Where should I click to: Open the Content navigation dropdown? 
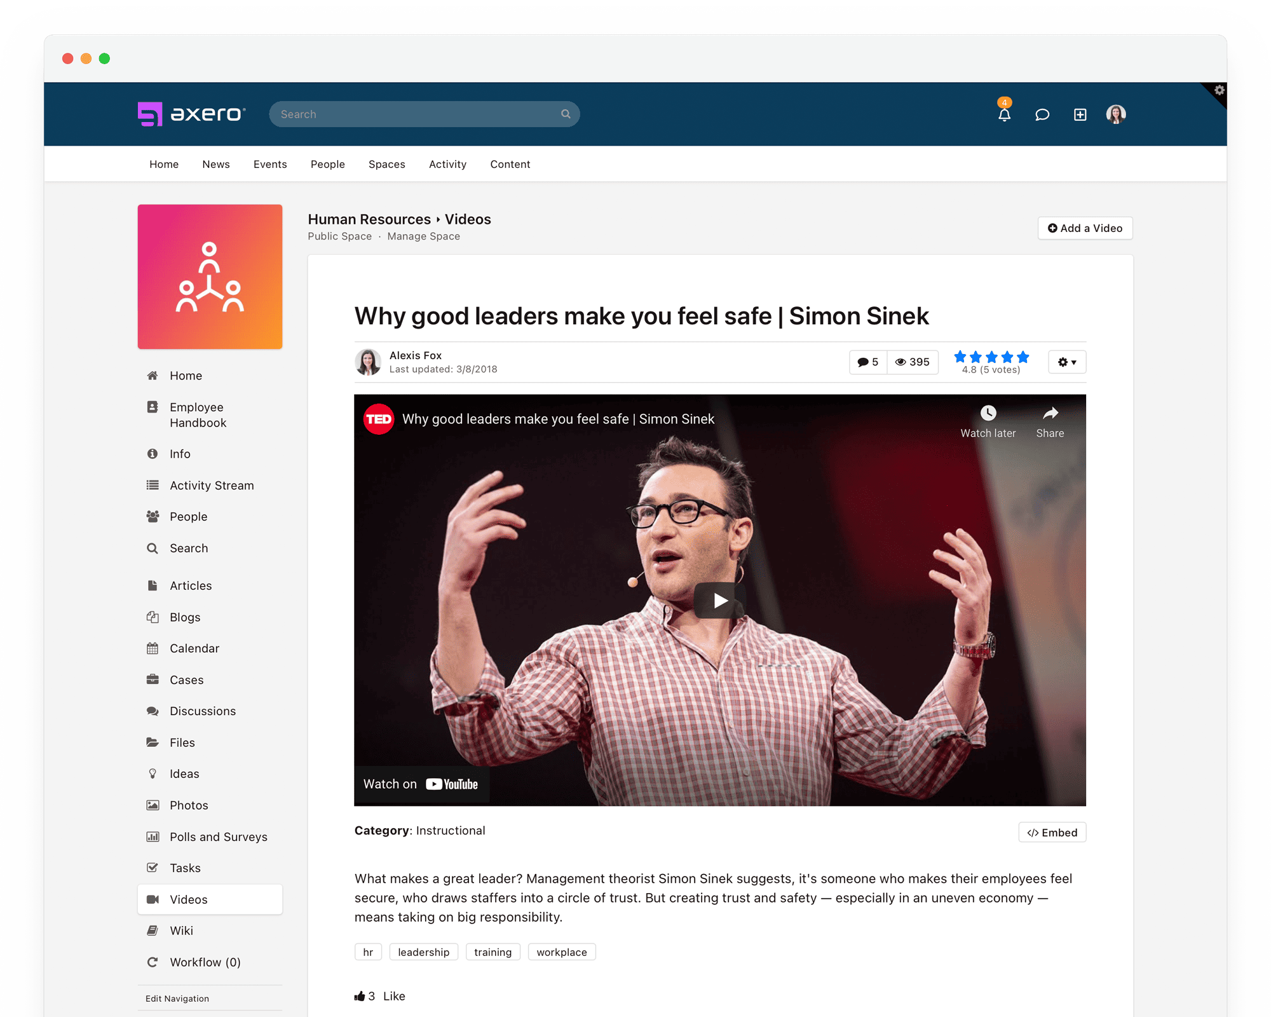click(x=510, y=164)
